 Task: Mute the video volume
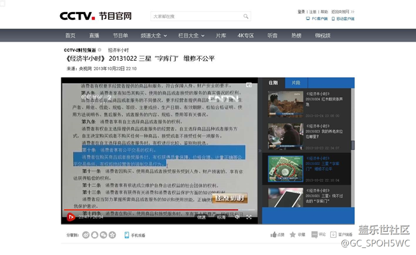point(237,217)
